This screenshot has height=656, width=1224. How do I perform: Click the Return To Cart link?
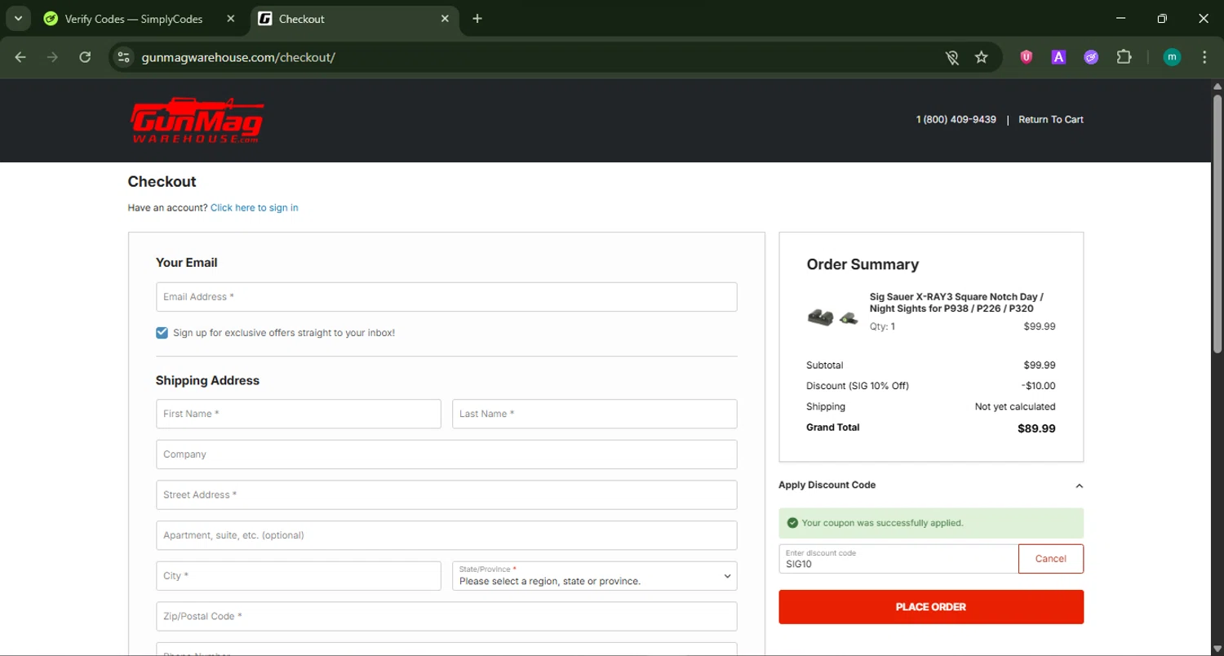coord(1051,119)
